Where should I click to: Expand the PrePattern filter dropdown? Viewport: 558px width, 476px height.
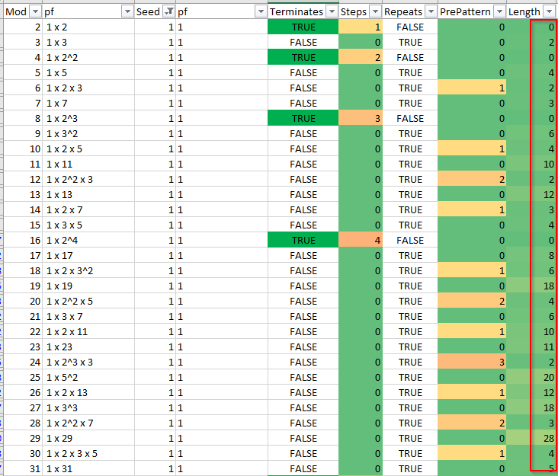click(x=499, y=11)
